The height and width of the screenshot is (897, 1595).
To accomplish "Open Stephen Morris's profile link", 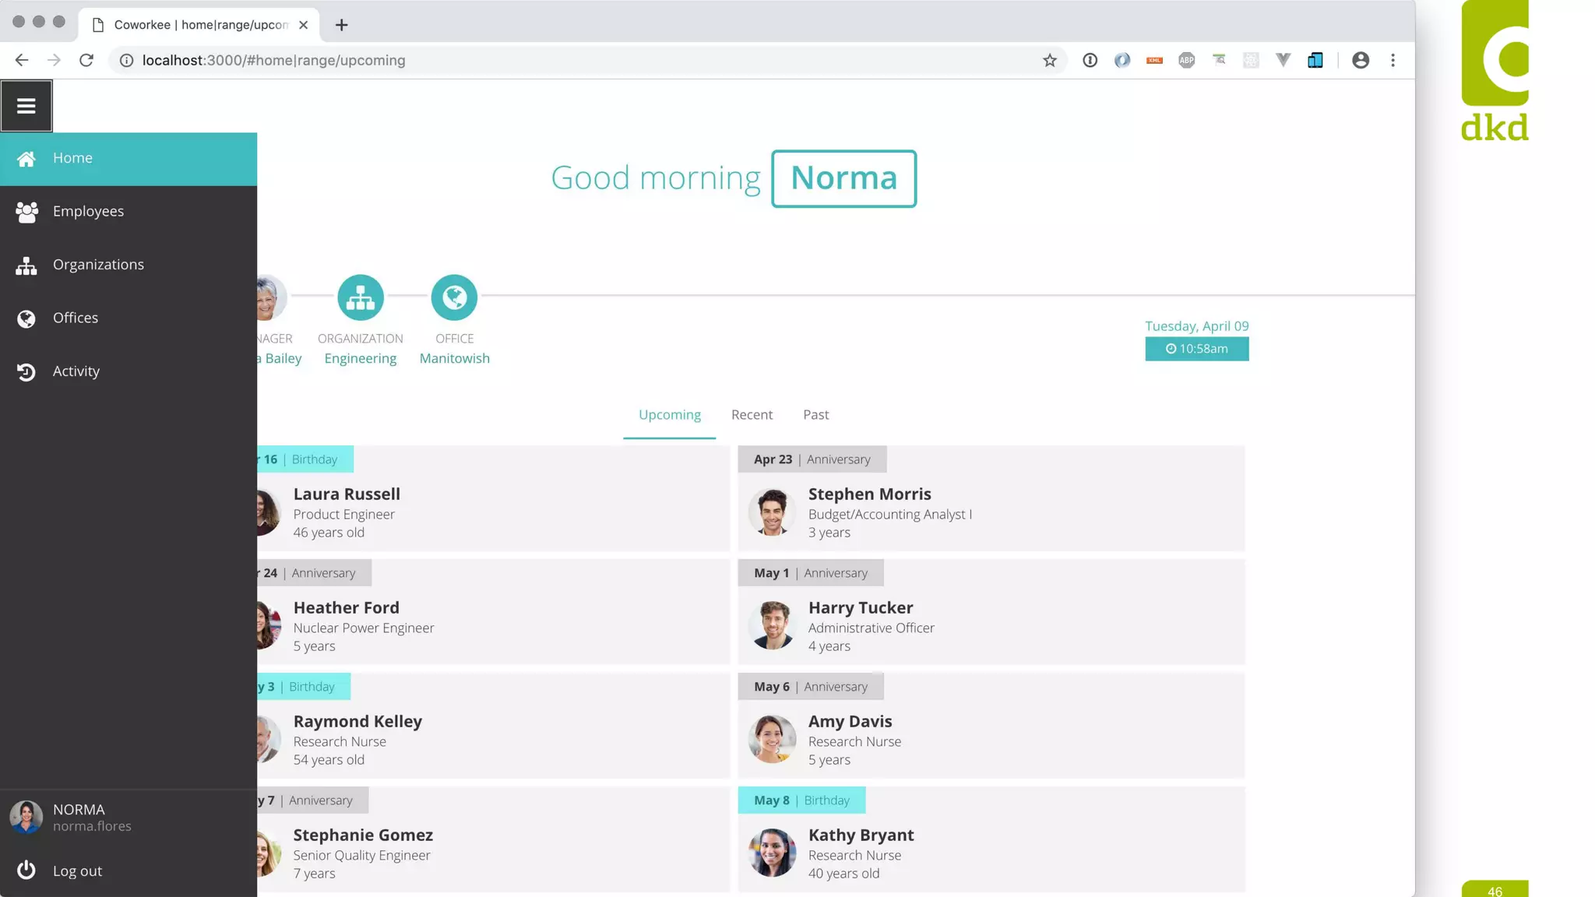I will point(869,494).
